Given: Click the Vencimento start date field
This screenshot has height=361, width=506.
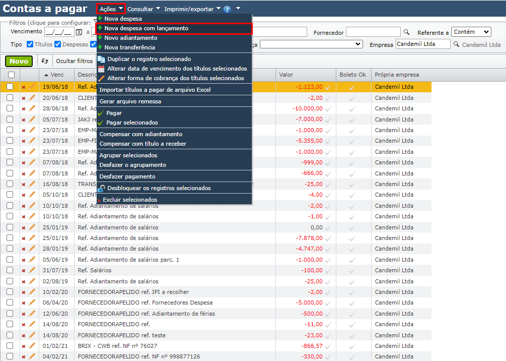Looking at the screenshot, I should (59, 32).
